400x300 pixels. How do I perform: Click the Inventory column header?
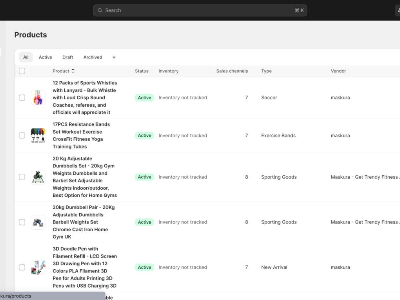coord(168,71)
